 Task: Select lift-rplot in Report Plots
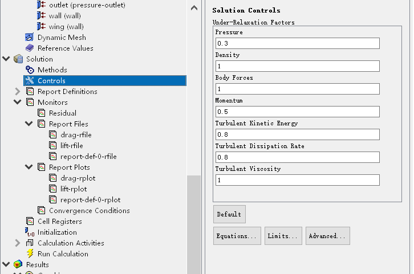coord(74,189)
